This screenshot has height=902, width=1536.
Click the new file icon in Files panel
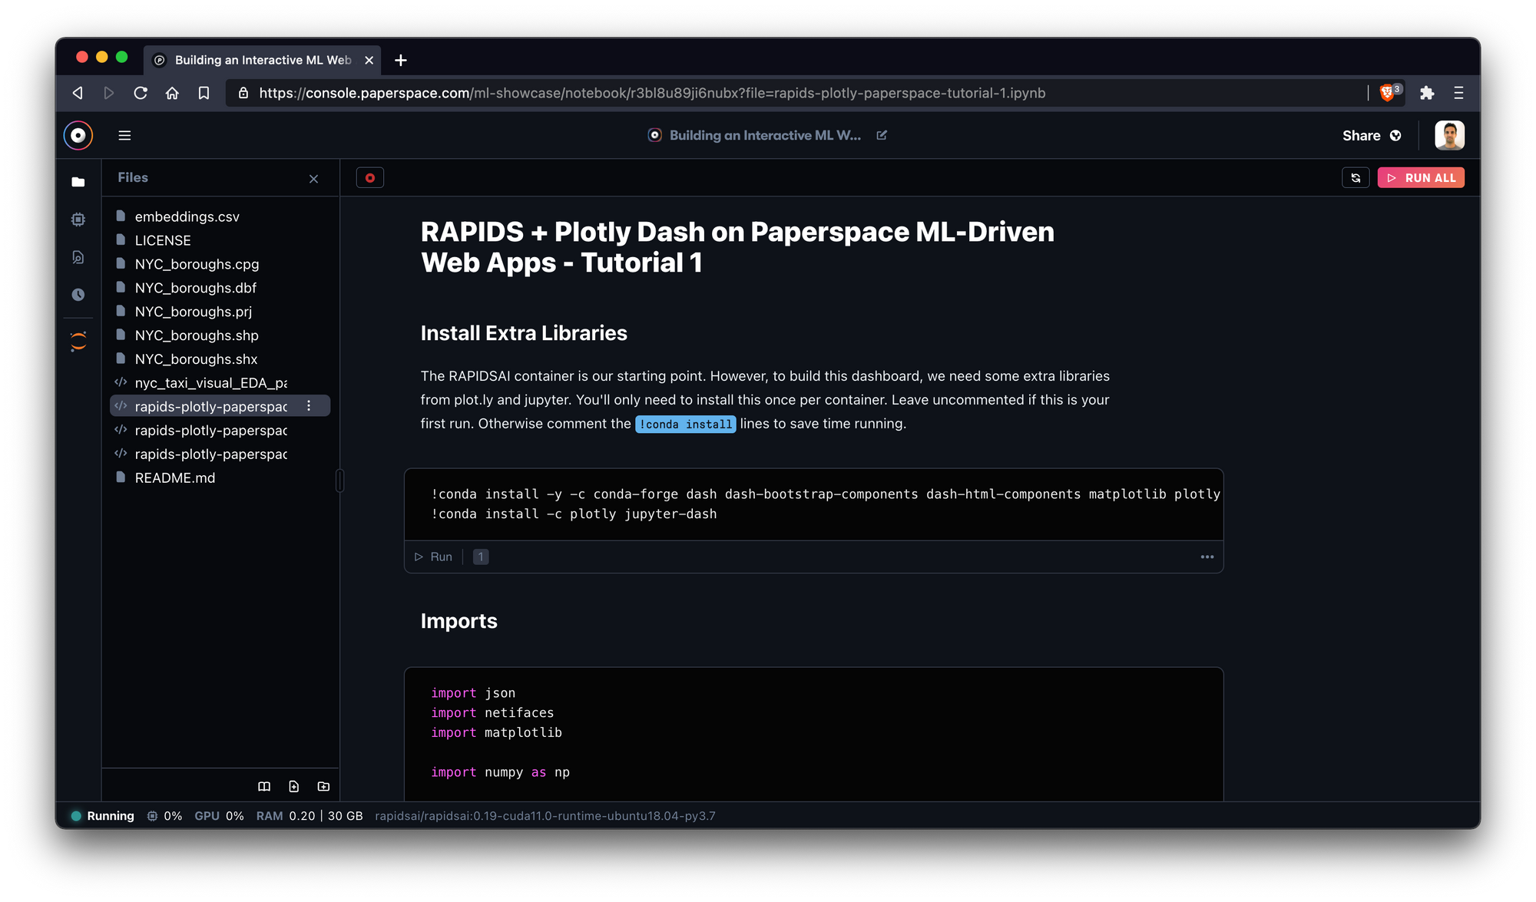click(293, 786)
